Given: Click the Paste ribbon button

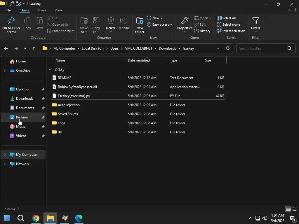Looking at the screenshot, I should pos(39,24).
